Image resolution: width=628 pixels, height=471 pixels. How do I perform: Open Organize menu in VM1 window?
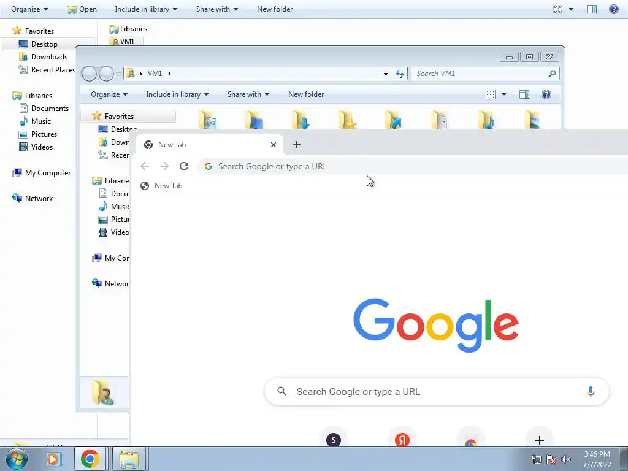click(109, 94)
